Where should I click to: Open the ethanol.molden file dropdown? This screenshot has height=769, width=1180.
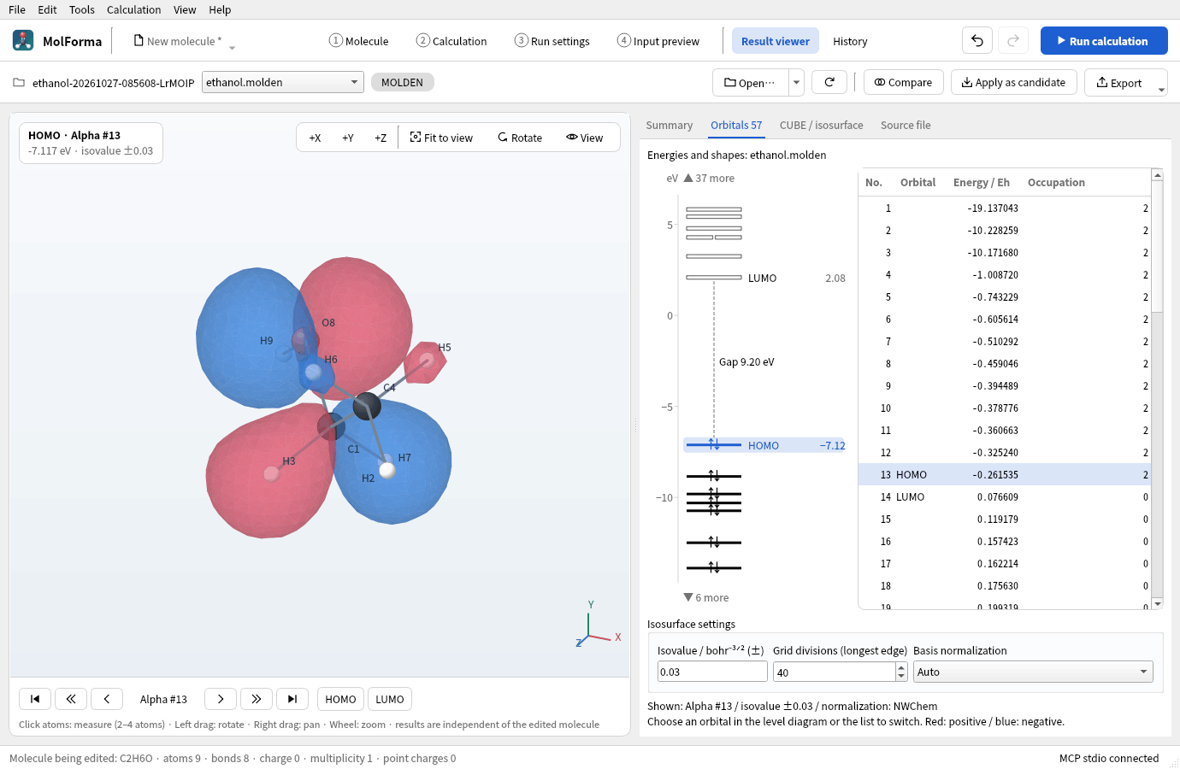pyautogui.click(x=283, y=82)
